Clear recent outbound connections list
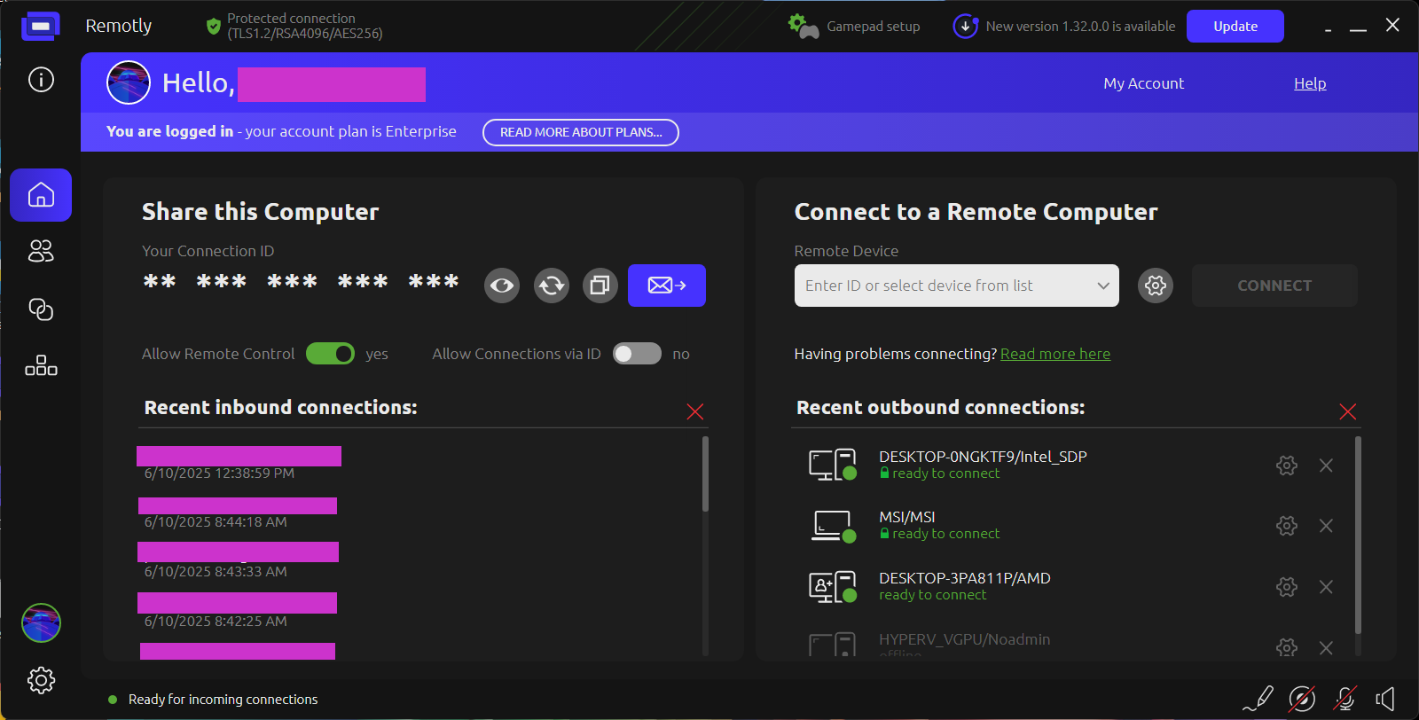Image resolution: width=1419 pixels, height=720 pixels. 1348,411
